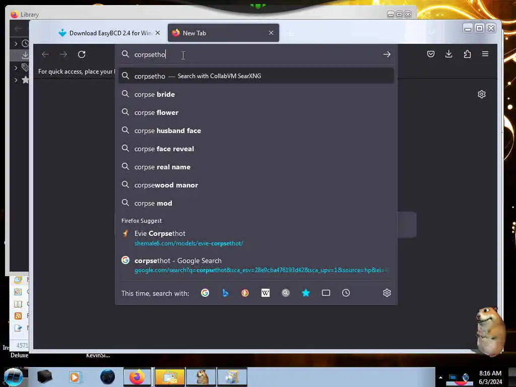Search this time with Bing icon
This screenshot has height=387, width=516.
225,293
